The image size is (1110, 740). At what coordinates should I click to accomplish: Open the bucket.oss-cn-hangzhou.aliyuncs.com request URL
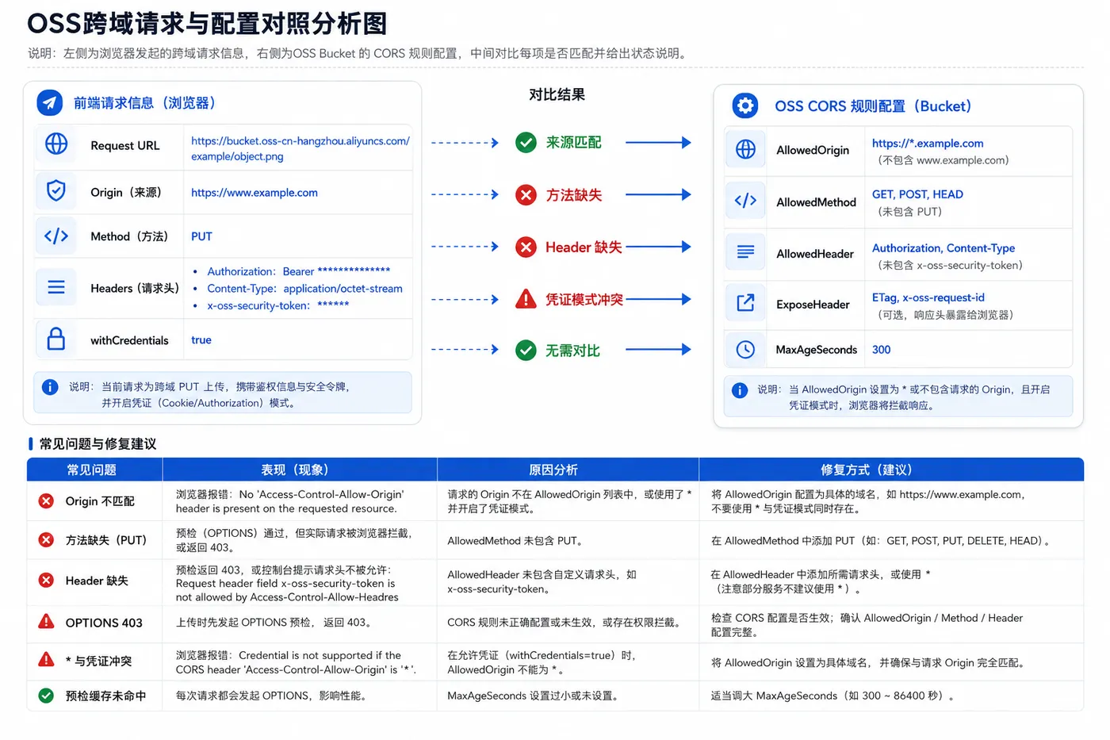click(300, 148)
